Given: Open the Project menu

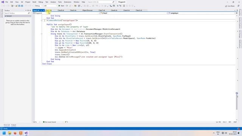Looking at the screenshot, I should (28, 2).
